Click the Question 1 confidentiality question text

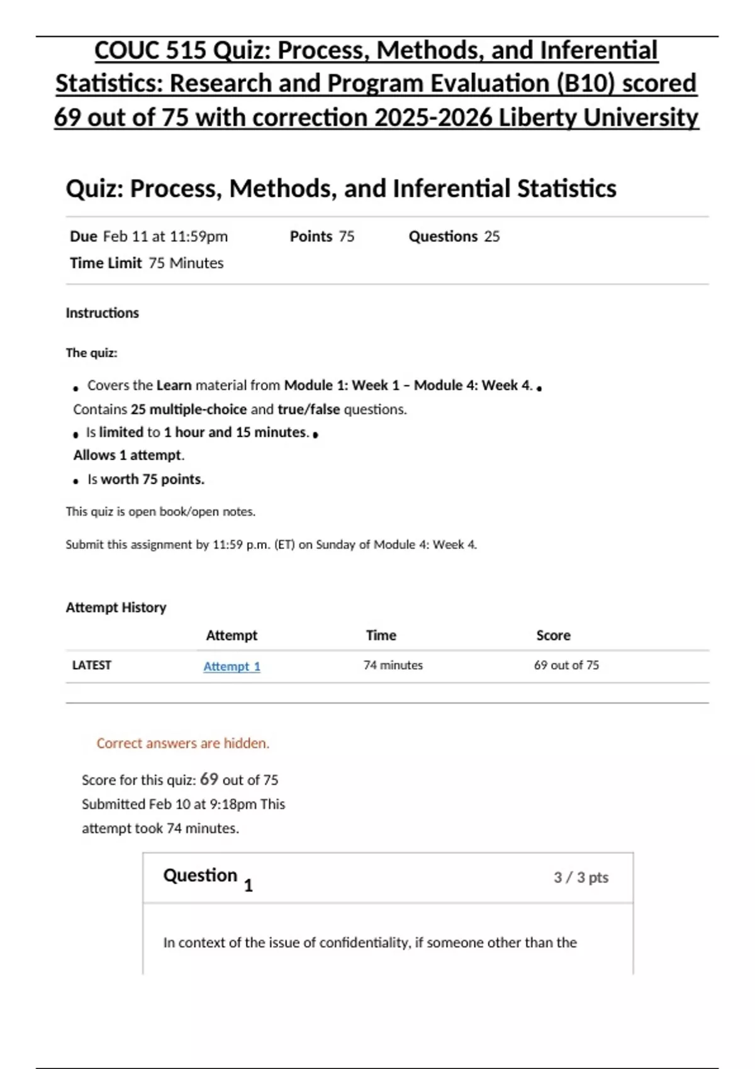pyautogui.click(x=370, y=943)
